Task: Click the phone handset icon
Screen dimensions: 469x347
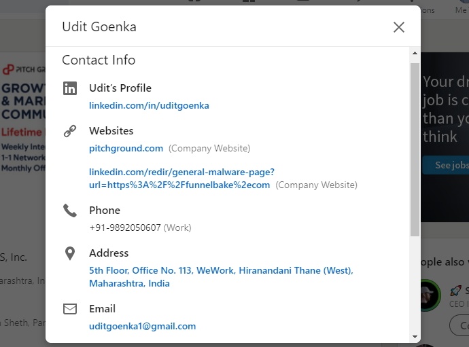Action: pos(70,211)
